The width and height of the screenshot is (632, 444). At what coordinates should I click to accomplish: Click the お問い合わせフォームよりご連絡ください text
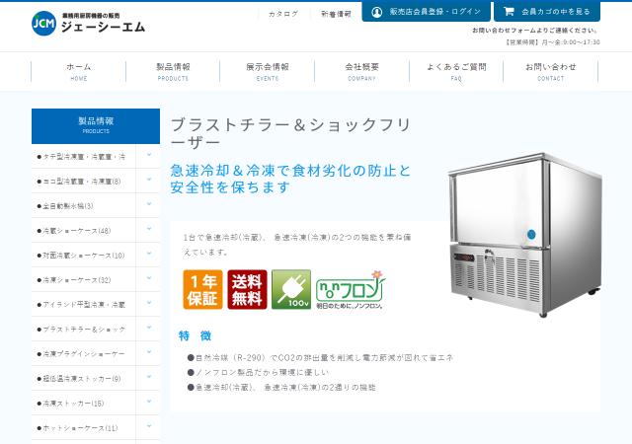(535, 31)
